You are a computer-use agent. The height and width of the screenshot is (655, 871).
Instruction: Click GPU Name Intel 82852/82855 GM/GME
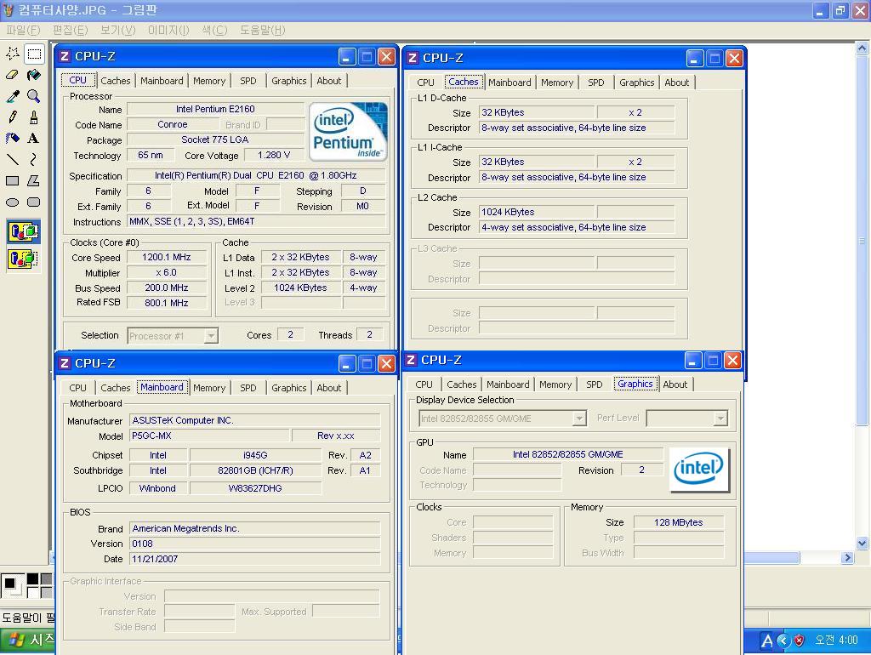[x=567, y=454]
